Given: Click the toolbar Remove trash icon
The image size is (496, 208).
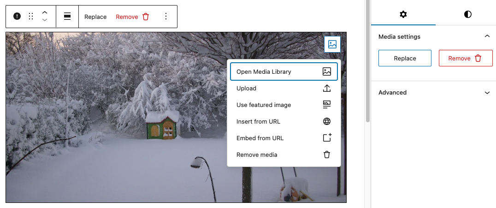Looking at the screenshot, I should coord(146,17).
